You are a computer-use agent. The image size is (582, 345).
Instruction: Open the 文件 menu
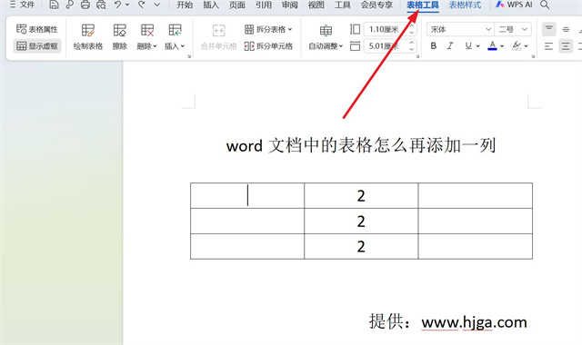coord(22,5)
